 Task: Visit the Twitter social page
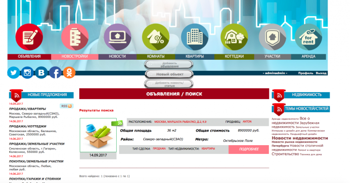[14, 73]
